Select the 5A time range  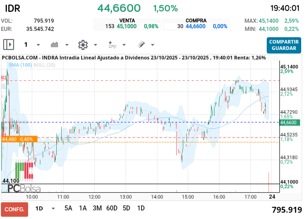pos(68,209)
